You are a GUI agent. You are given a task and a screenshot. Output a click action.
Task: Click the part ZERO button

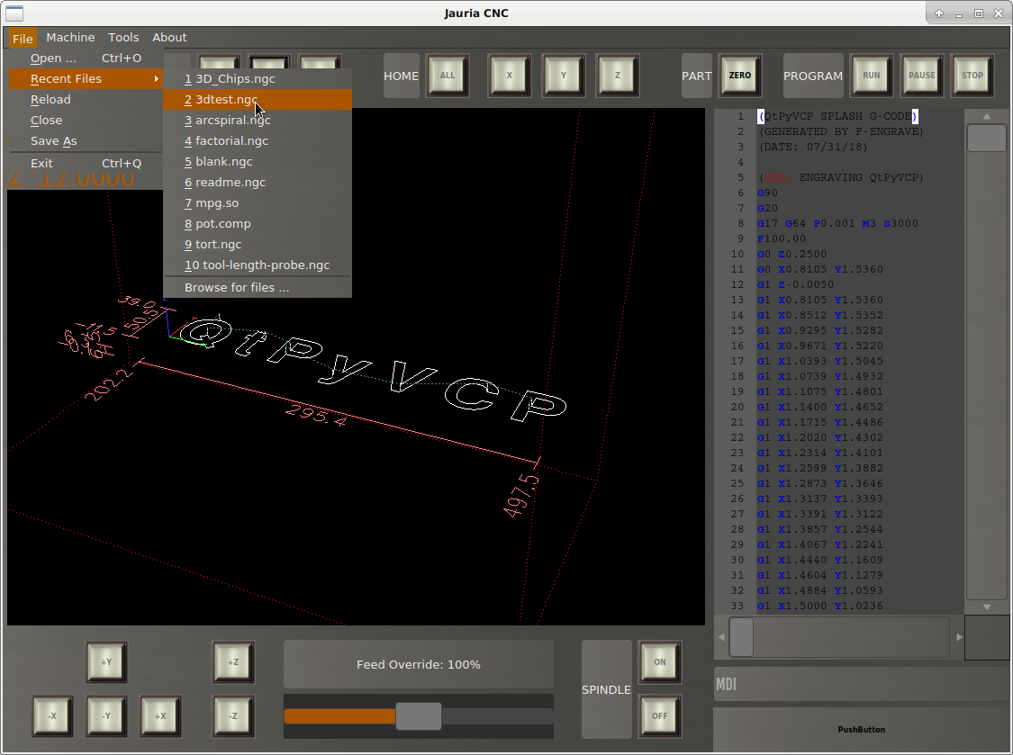740,76
